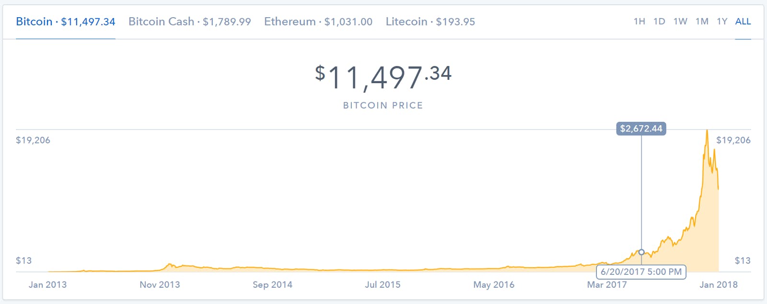Select the 1D time range
Viewport: 767px width, 304px height.
click(x=660, y=21)
